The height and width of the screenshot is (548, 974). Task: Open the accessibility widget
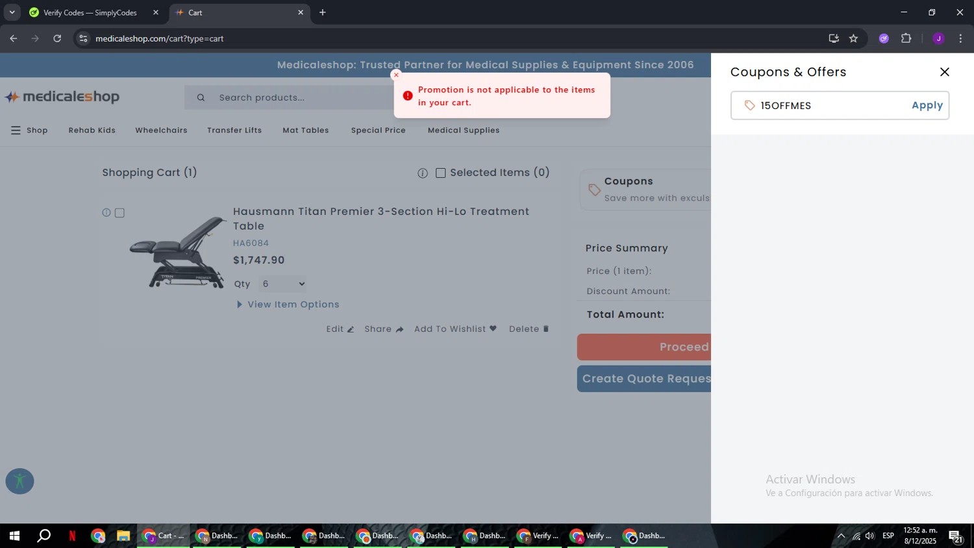(19, 481)
